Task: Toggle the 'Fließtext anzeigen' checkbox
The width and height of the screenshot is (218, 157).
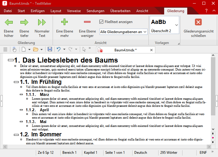Action: point(101,22)
